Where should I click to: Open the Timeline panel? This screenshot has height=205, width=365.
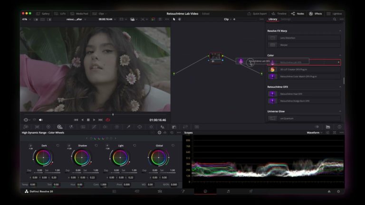coord(279,14)
